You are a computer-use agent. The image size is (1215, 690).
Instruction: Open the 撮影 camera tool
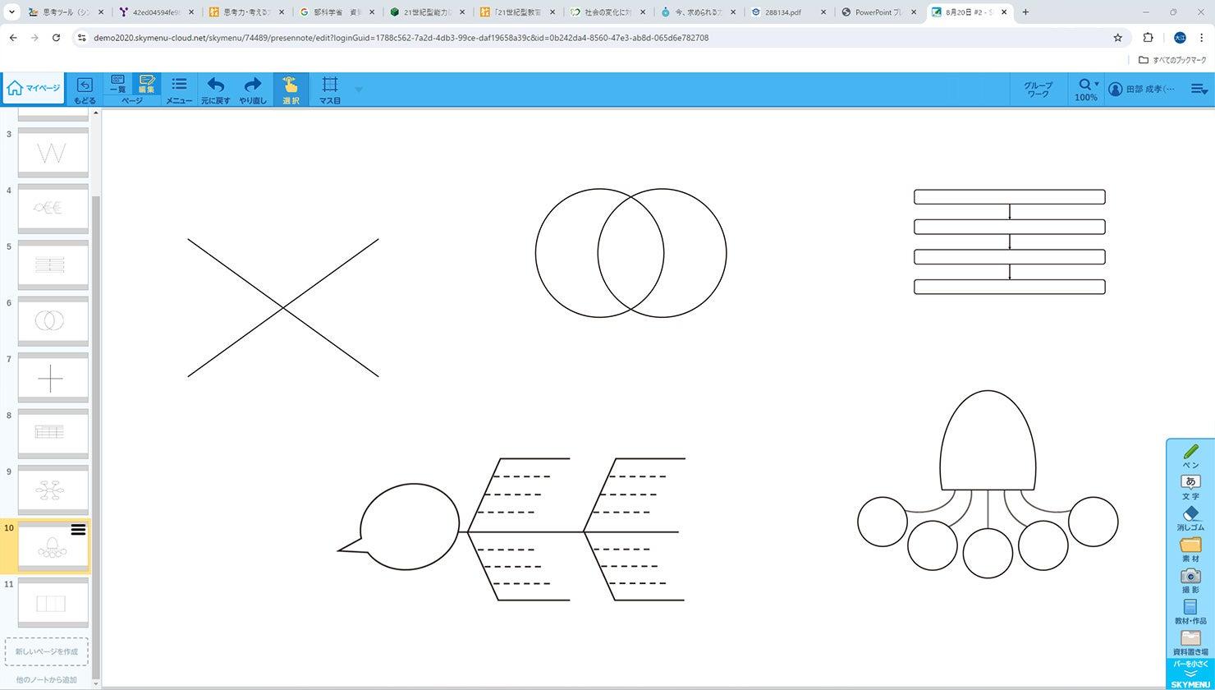[1190, 580]
